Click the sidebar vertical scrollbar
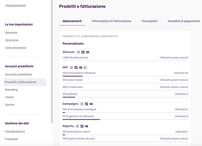 52,62
